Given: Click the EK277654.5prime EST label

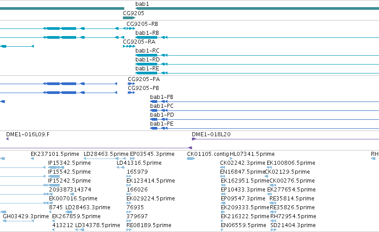Looking at the screenshot, I should 291,190.
